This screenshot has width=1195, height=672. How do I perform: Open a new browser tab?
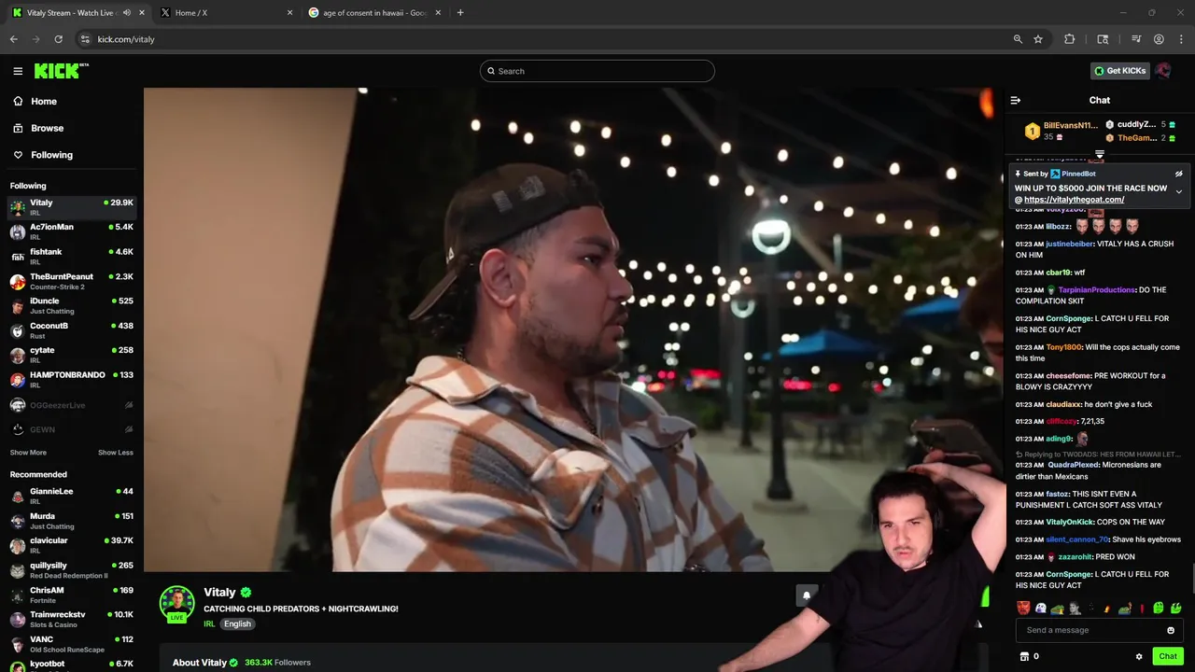[460, 13]
